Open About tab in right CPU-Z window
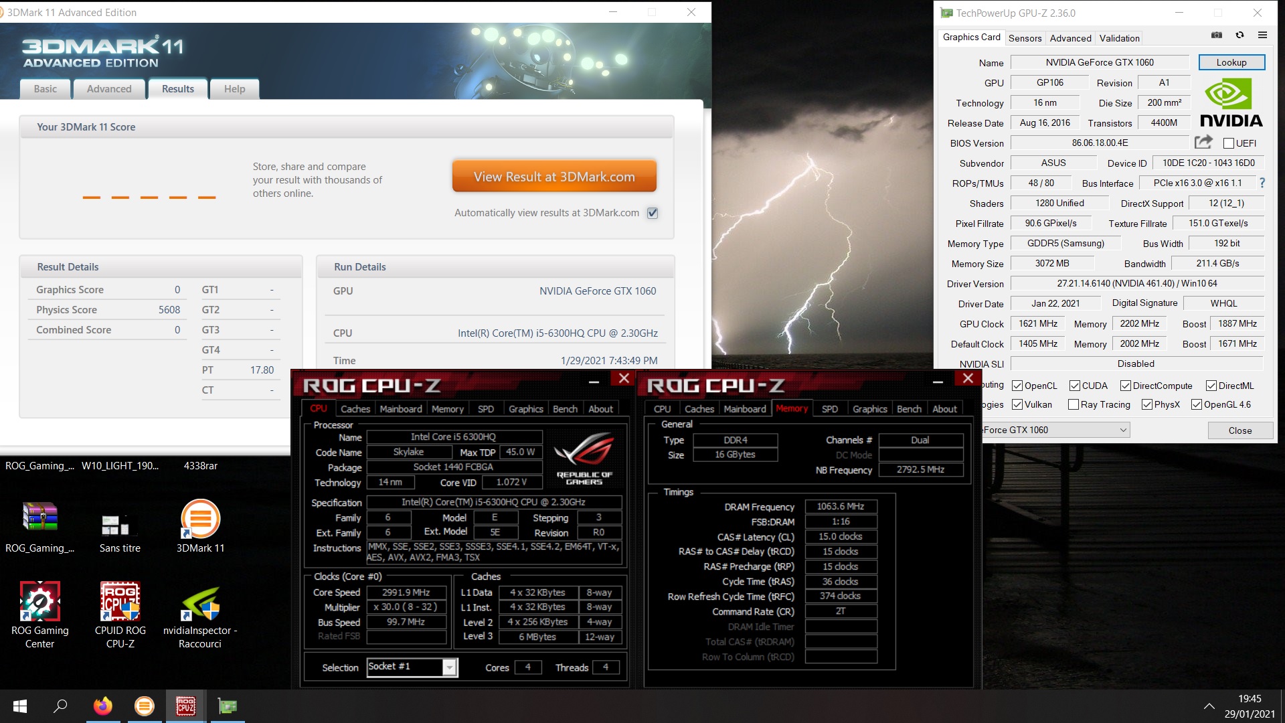The width and height of the screenshot is (1285, 723). 944,408
